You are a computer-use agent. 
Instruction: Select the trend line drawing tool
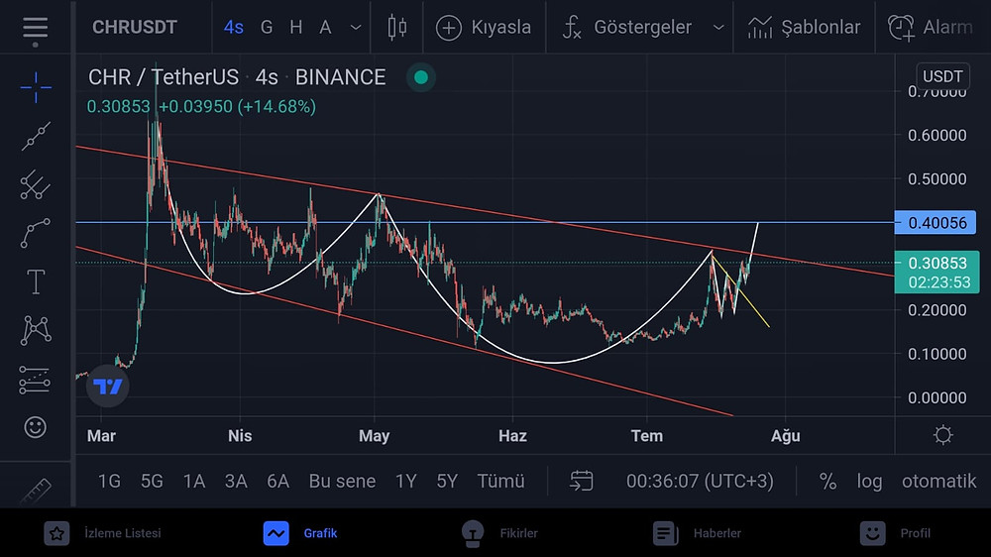click(x=36, y=136)
